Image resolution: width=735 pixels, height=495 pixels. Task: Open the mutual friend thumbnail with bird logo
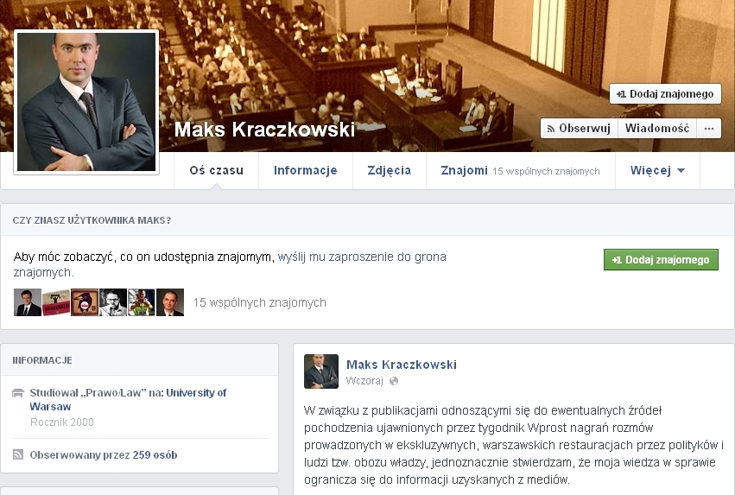pyautogui.click(x=85, y=302)
